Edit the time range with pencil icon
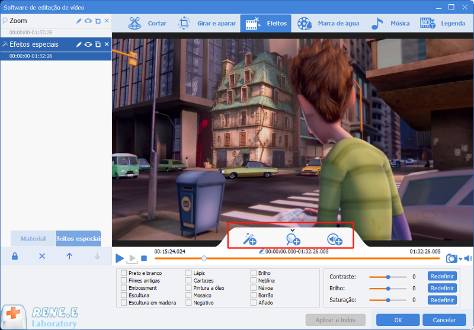This screenshot has width=474, height=330. 262,251
